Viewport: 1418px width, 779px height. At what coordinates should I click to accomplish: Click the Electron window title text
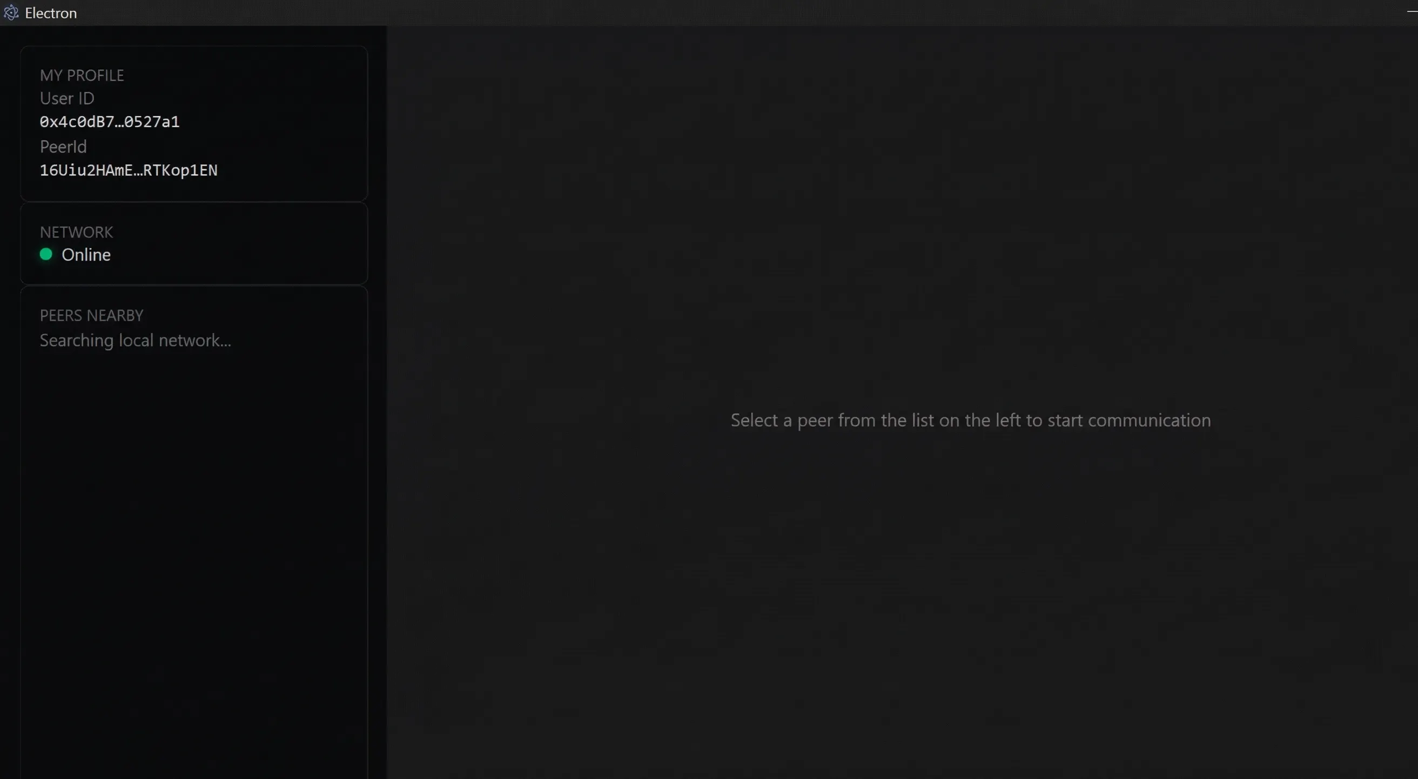tap(51, 13)
